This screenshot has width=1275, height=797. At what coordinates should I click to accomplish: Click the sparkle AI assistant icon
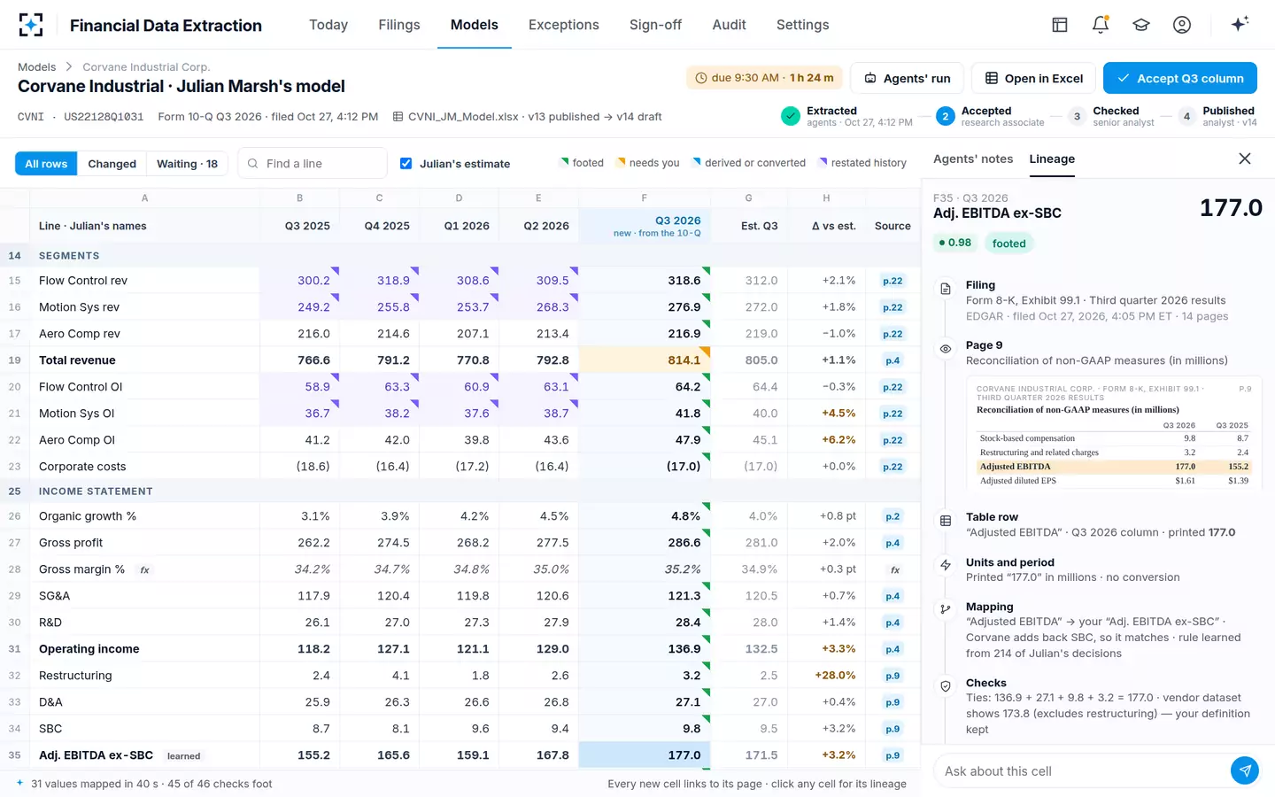tap(1240, 24)
